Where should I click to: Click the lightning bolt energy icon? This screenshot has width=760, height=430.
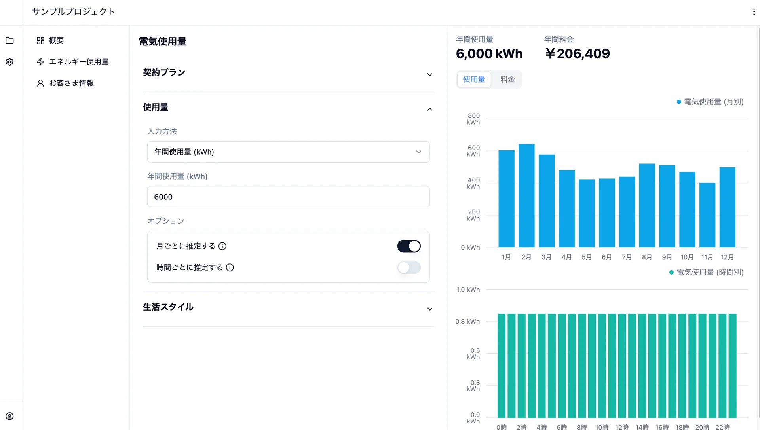[40, 62]
